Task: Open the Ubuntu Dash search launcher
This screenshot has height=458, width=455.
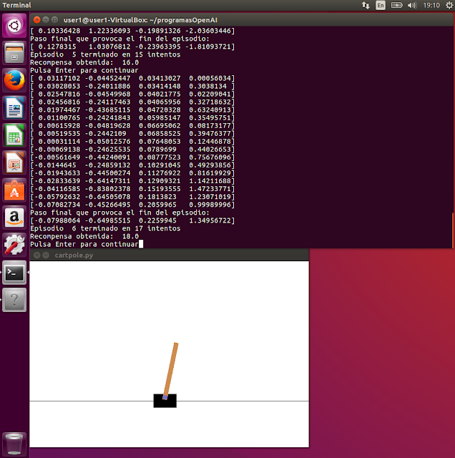Action: point(14,27)
